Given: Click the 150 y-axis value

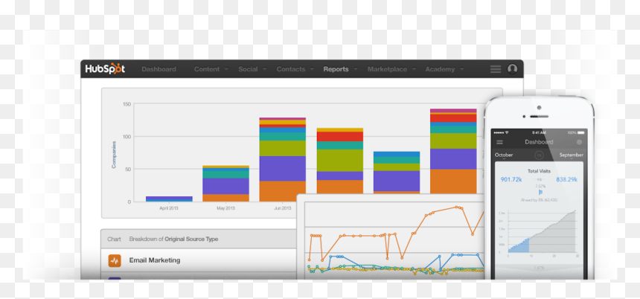Looking at the screenshot, I should pos(127,104).
